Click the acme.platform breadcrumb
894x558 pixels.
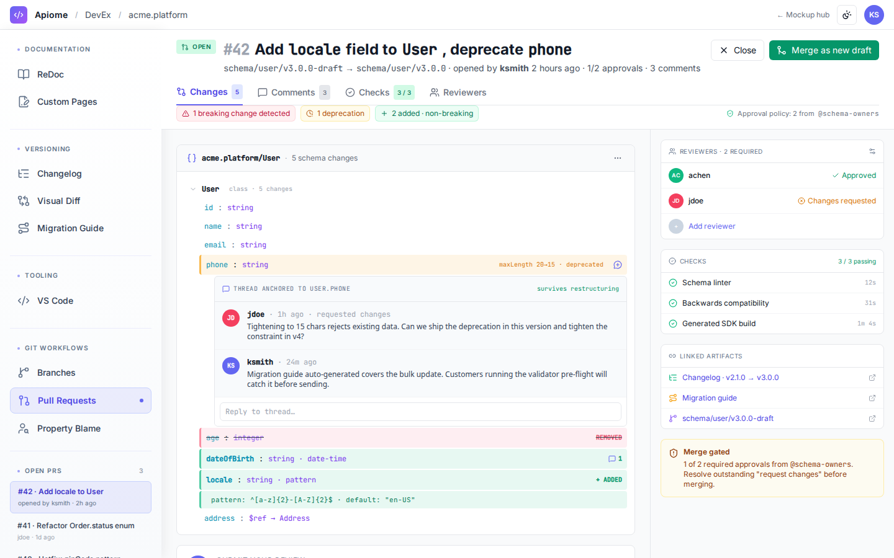158,15
